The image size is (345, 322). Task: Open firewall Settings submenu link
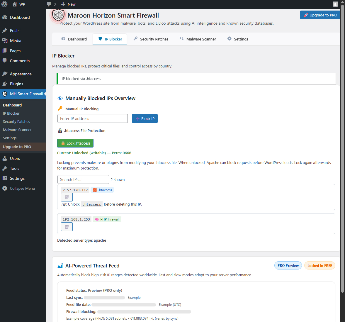coord(10,138)
